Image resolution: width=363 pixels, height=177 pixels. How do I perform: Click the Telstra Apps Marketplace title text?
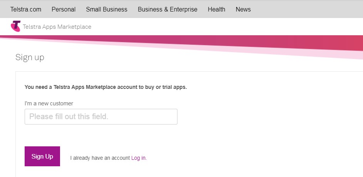coord(57,27)
